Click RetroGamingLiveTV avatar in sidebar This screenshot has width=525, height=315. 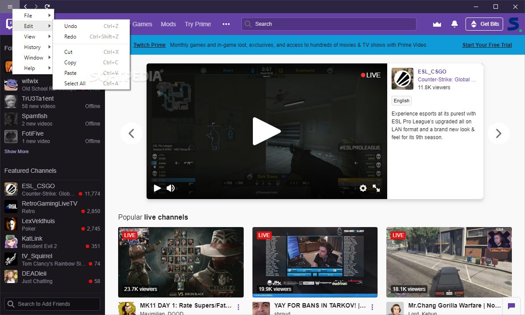click(11, 206)
